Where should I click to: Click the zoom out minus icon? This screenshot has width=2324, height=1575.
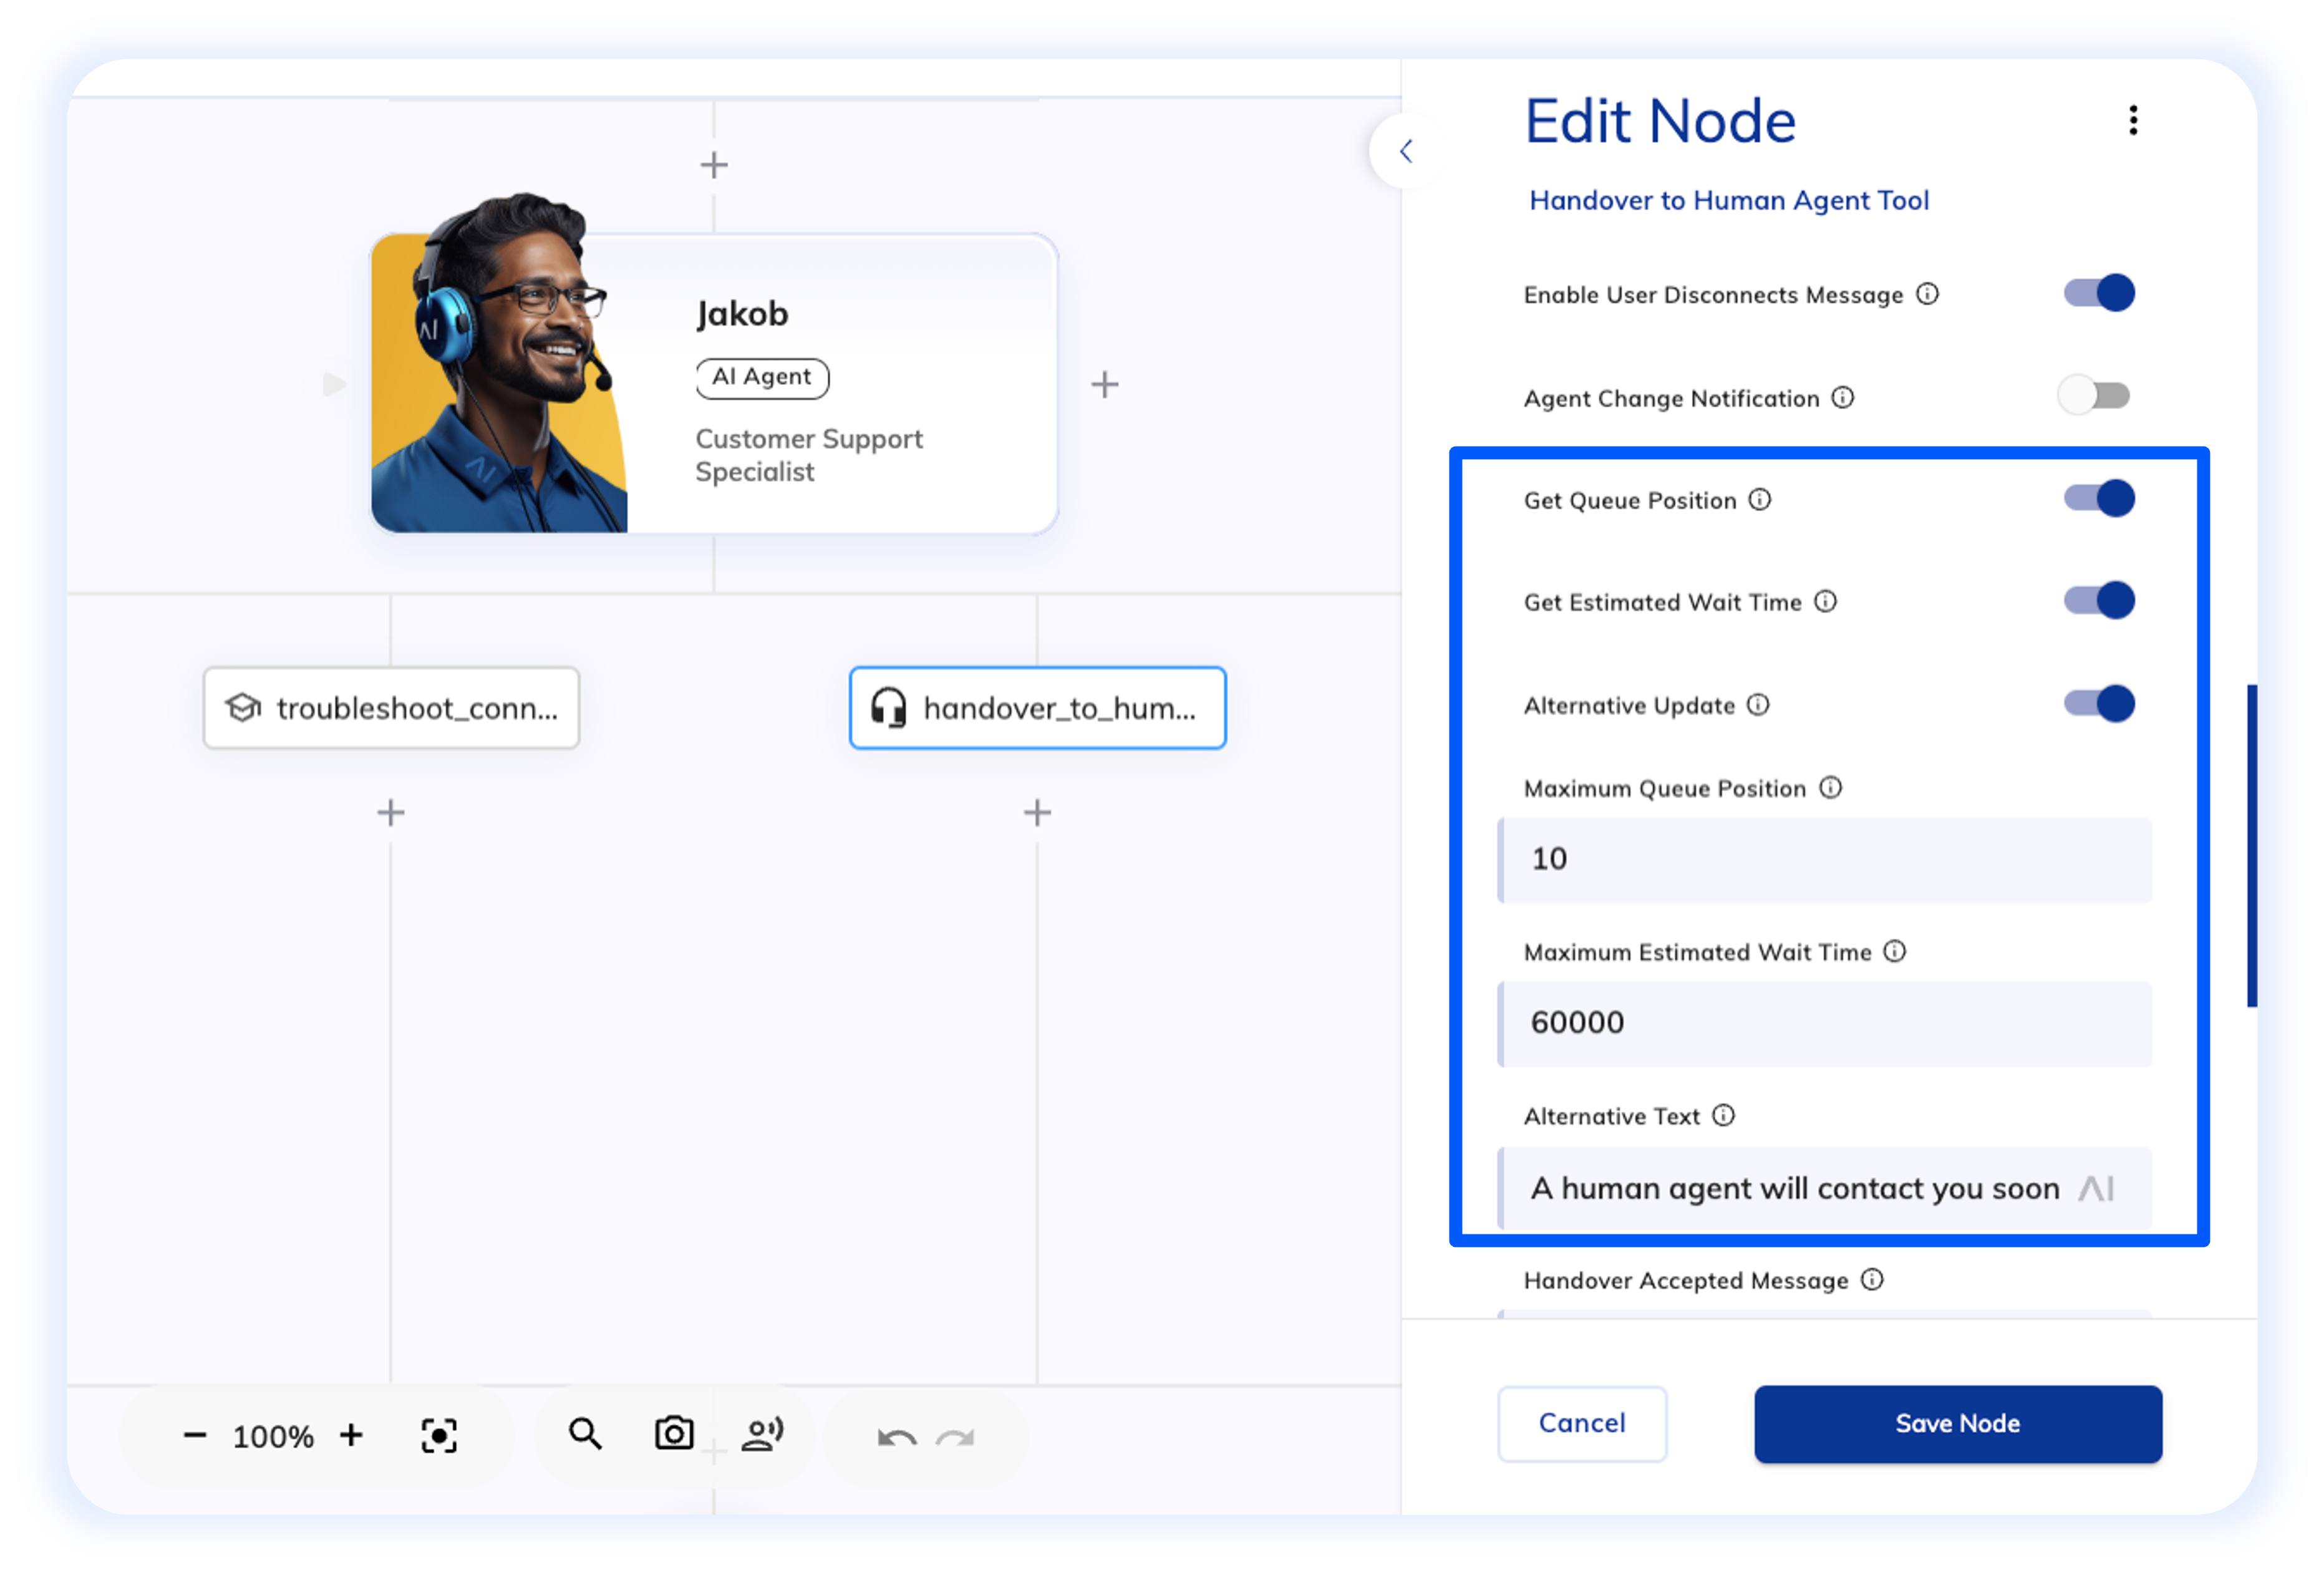[194, 1436]
